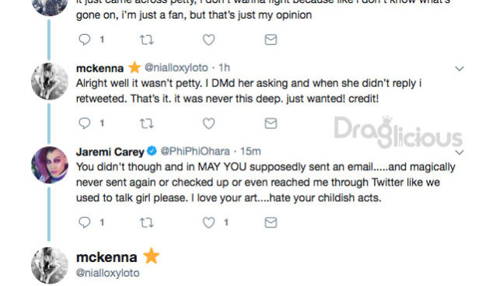
Task: Retweet Jaremi Carey's "childish acts" tweet
Action: pyautogui.click(x=146, y=223)
